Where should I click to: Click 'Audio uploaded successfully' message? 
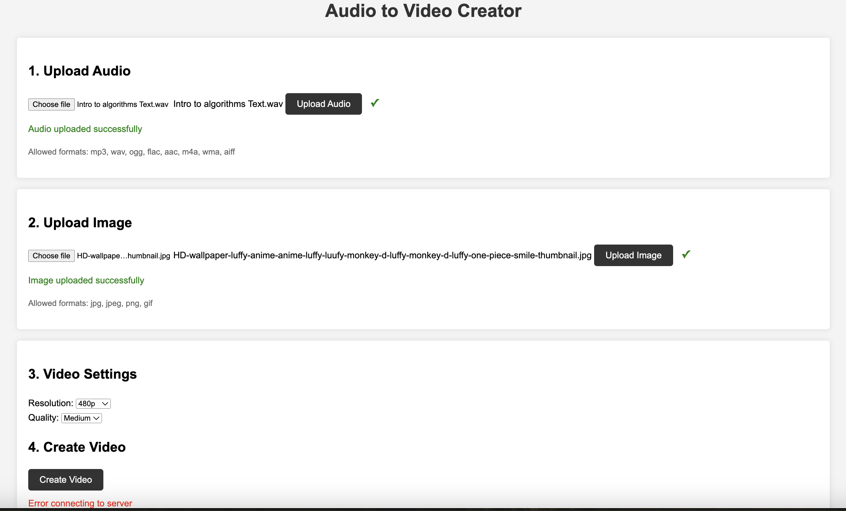point(85,129)
